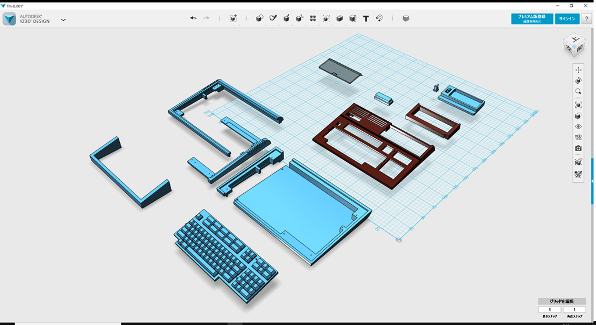Screen dimensions: 596x325
Task: Toggle sketch visibility at bottom of navigation bar
Action: click(x=578, y=174)
